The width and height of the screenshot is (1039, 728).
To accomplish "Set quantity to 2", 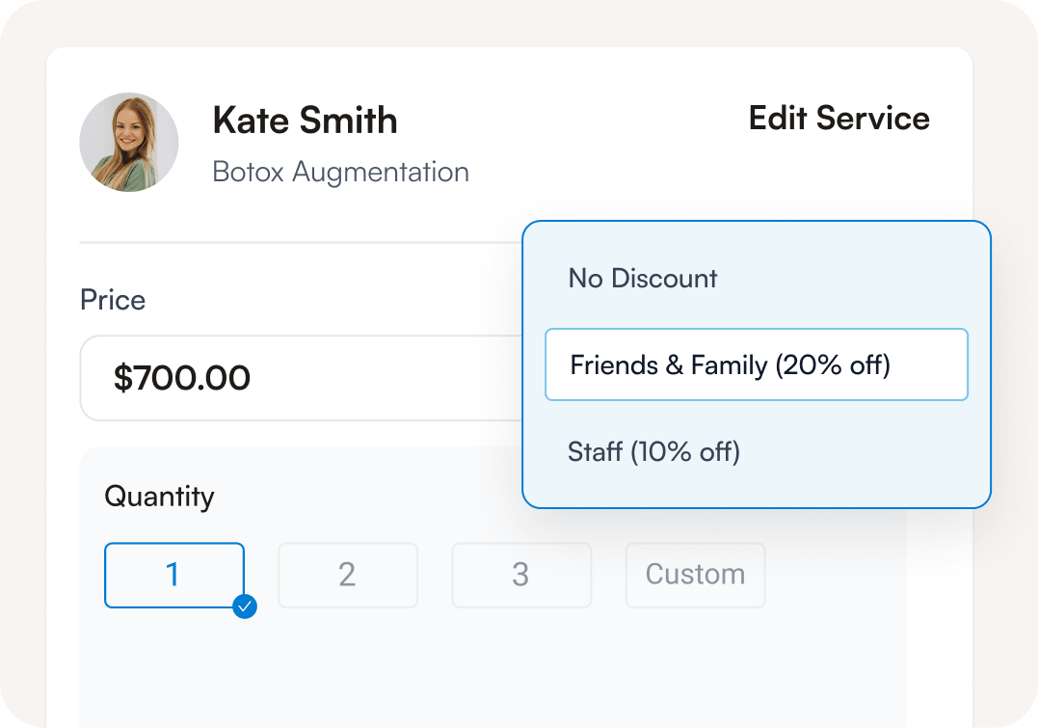I will (x=348, y=575).
